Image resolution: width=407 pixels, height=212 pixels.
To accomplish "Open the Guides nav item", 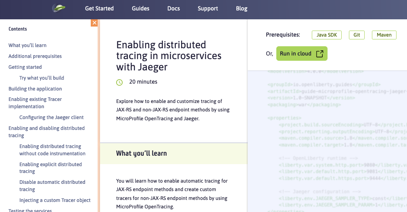I will coord(140,8).
